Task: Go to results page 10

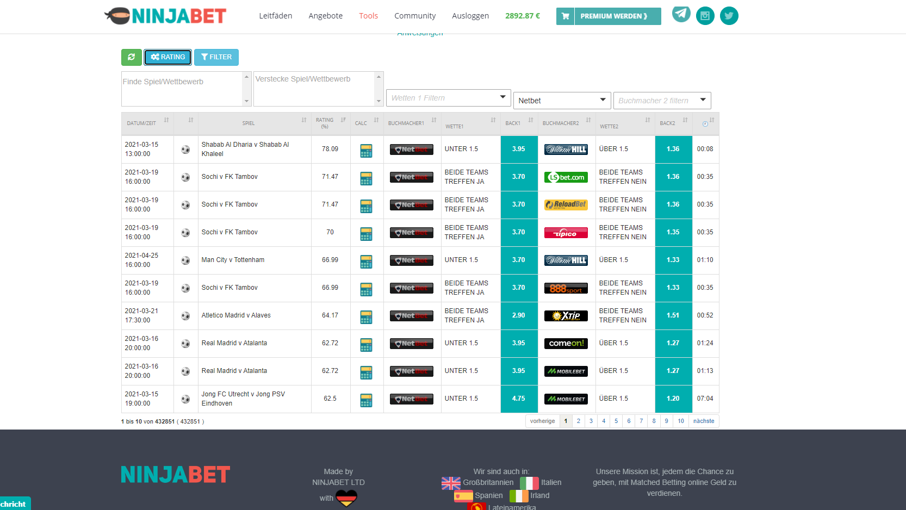Action: 681,421
